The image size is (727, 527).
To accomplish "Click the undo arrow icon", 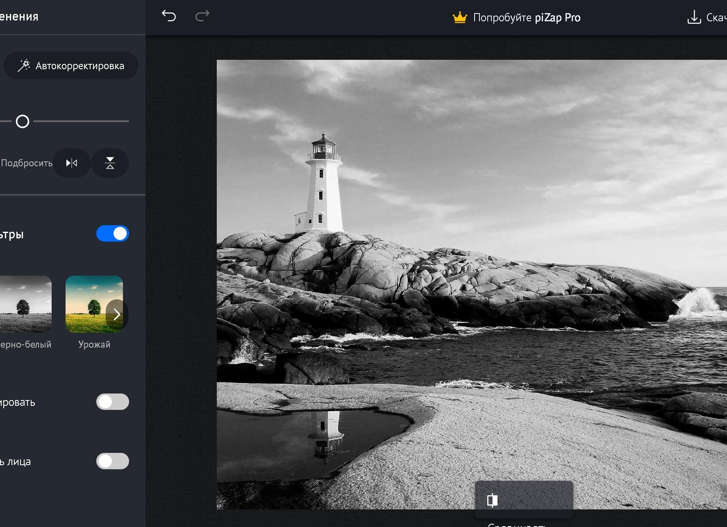I will tap(168, 16).
